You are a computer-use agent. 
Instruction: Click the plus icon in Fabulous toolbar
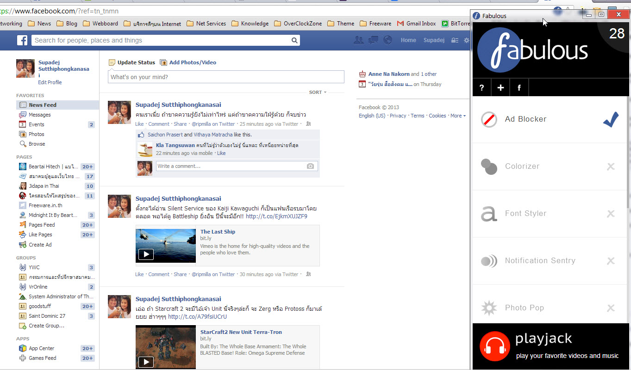(x=500, y=87)
